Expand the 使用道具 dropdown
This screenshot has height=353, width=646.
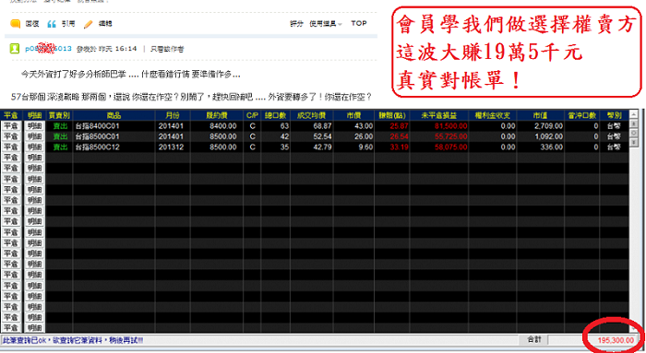326,24
